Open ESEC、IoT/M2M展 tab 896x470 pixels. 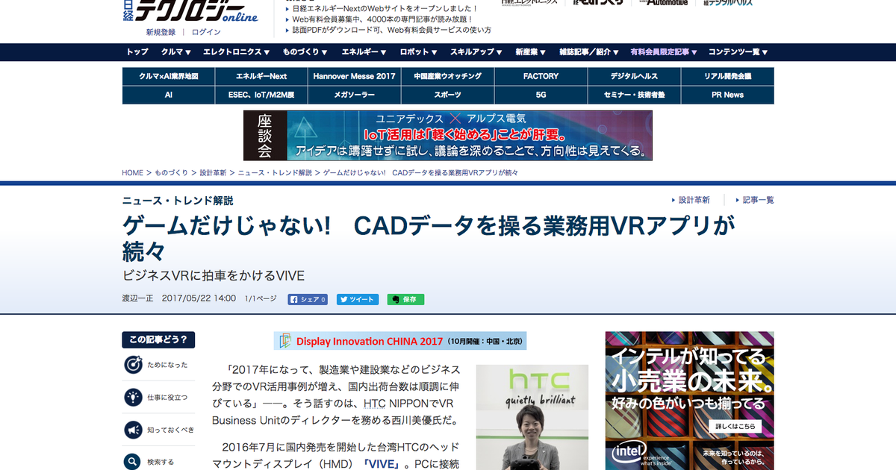click(x=261, y=95)
